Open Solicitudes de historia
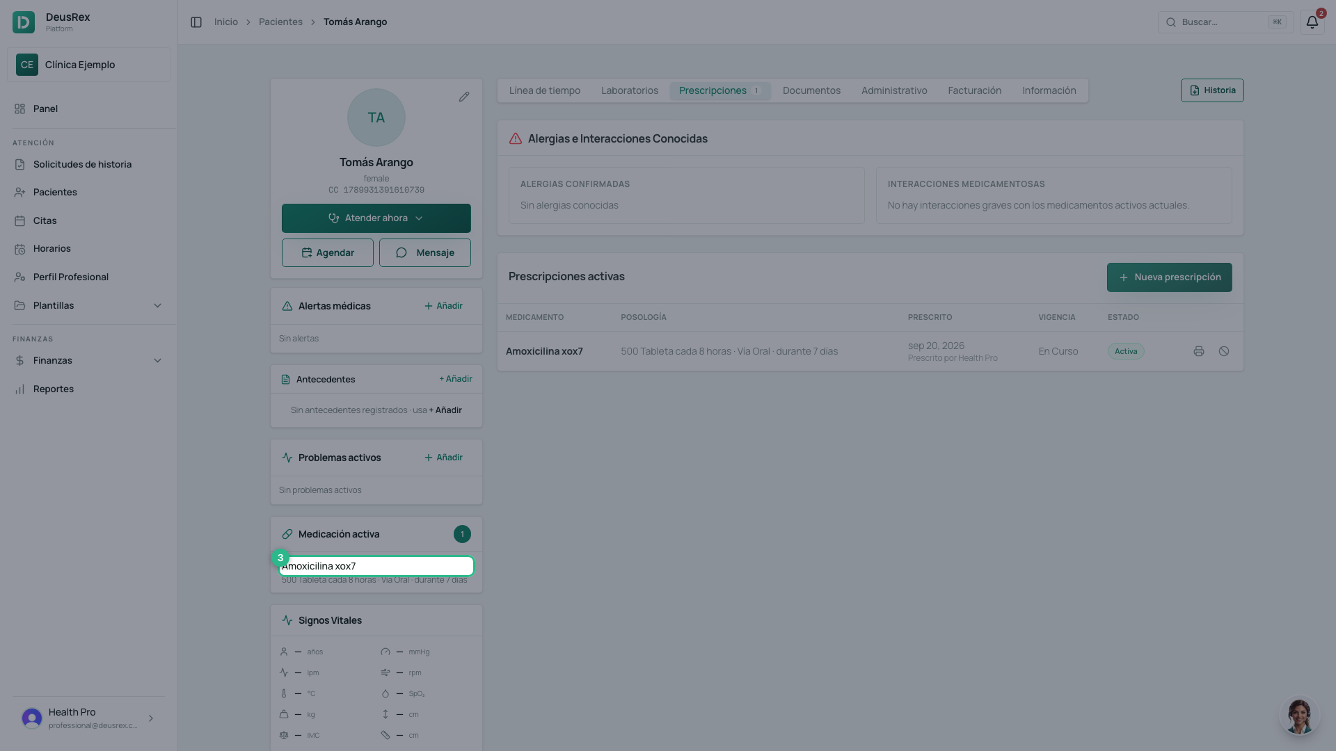Image resolution: width=1336 pixels, height=751 pixels. pos(88,164)
